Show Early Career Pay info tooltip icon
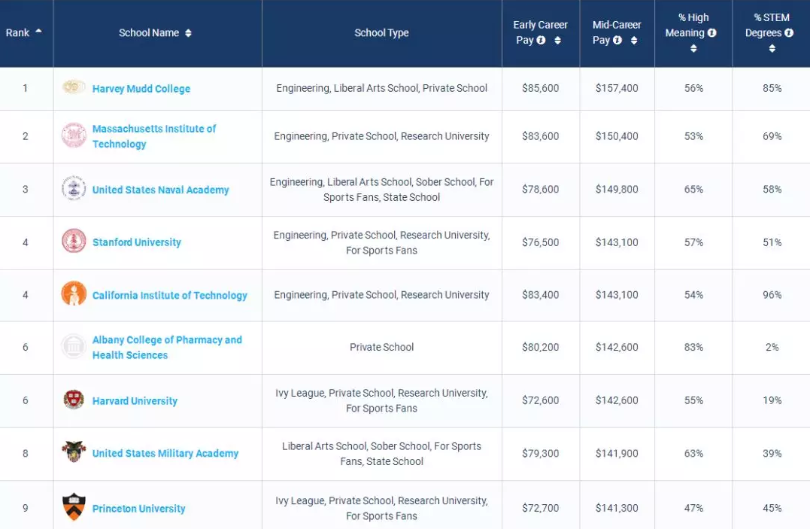Viewport: 810px width, 529px height. (x=541, y=40)
